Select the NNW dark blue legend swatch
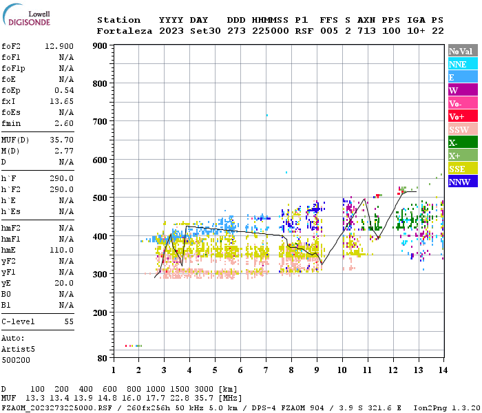This screenshot has width=482, height=413. (463, 182)
